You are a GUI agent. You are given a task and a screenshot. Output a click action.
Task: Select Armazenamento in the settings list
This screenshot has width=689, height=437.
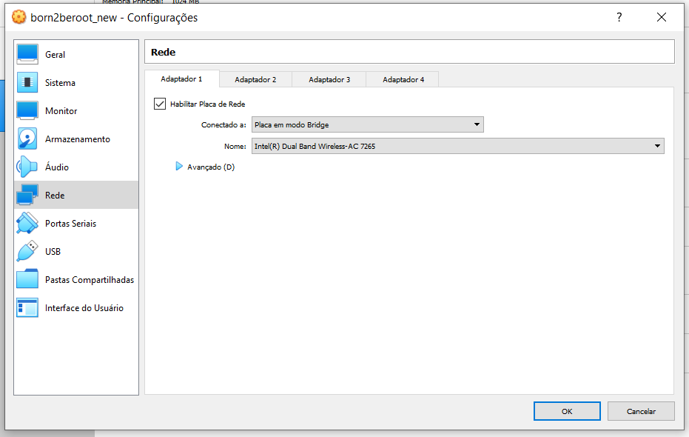pyautogui.click(x=77, y=139)
